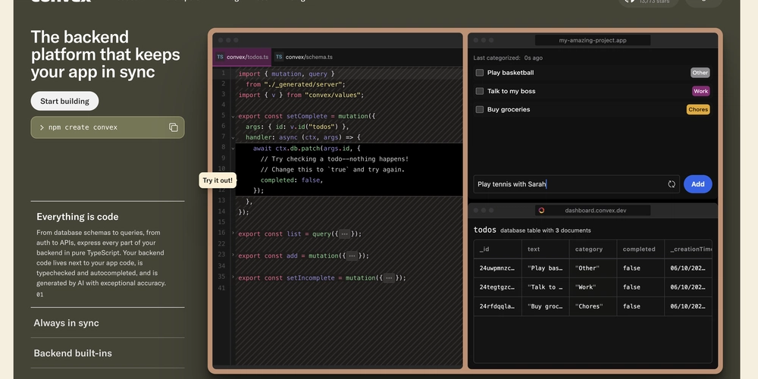Click the my-amazing-project.app address bar
The width and height of the screenshot is (758, 379).
(593, 40)
